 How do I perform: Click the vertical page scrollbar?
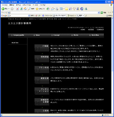112,65
